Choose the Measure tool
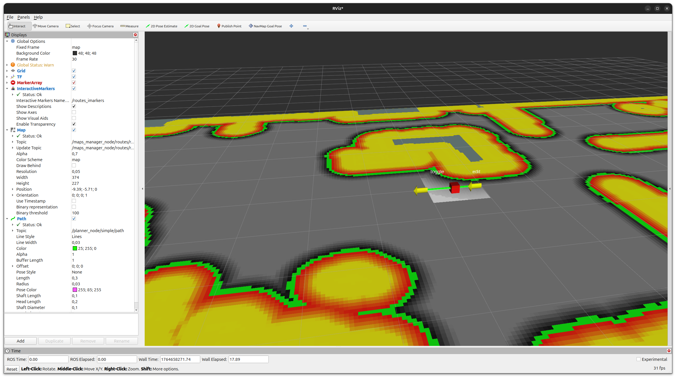Image resolution: width=676 pixels, height=378 pixels. click(129, 26)
